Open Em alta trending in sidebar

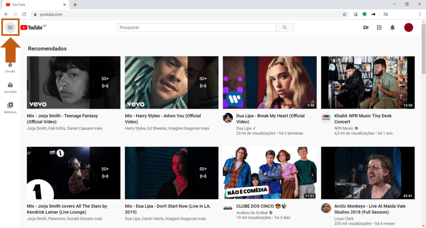10,68
